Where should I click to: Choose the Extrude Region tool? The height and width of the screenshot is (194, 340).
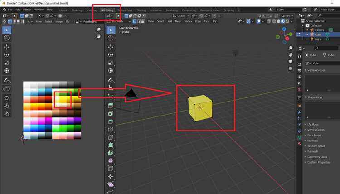(x=111, y=106)
